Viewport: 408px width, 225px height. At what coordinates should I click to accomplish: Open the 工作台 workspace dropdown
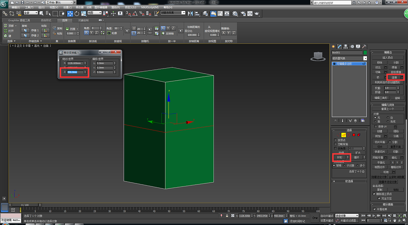pyautogui.click(x=60, y=2)
